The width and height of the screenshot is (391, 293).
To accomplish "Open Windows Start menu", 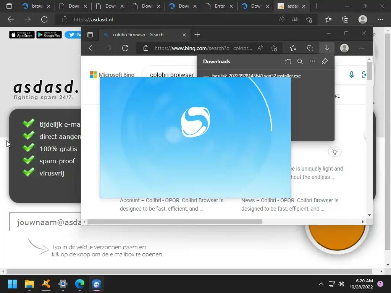I will (12, 284).
